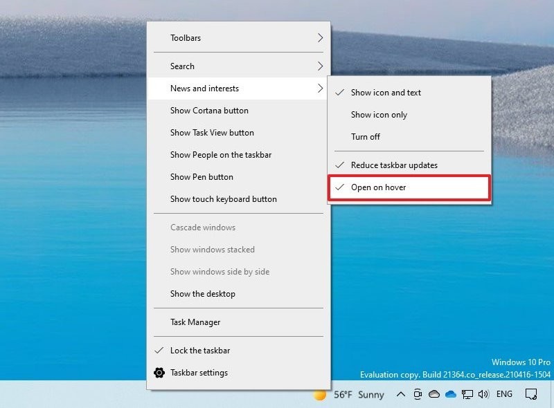Click the Meet Now camera tray icon
The width and height of the screenshot is (554, 408).
click(x=418, y=394)
